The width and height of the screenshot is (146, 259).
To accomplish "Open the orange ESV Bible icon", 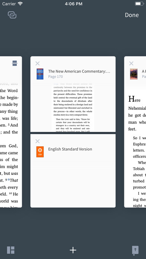I will pos(40,151).
